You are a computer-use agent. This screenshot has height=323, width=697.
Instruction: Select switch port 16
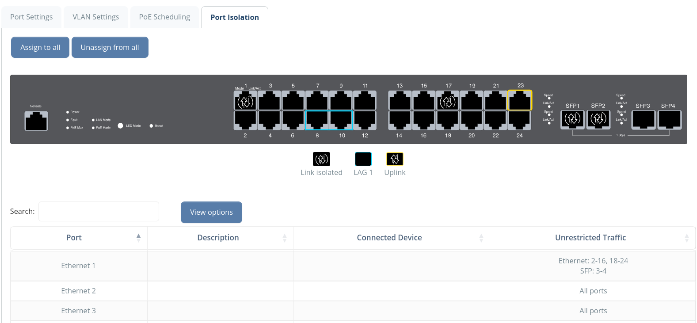pyautogui.click(x=424, y=120)
